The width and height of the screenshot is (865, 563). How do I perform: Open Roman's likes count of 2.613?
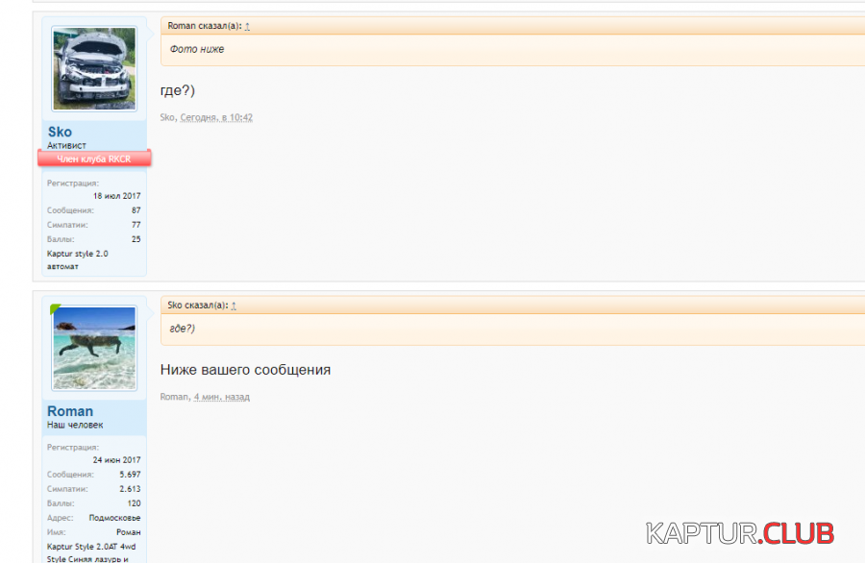130,489
